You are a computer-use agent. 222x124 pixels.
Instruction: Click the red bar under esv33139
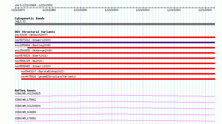115,37
